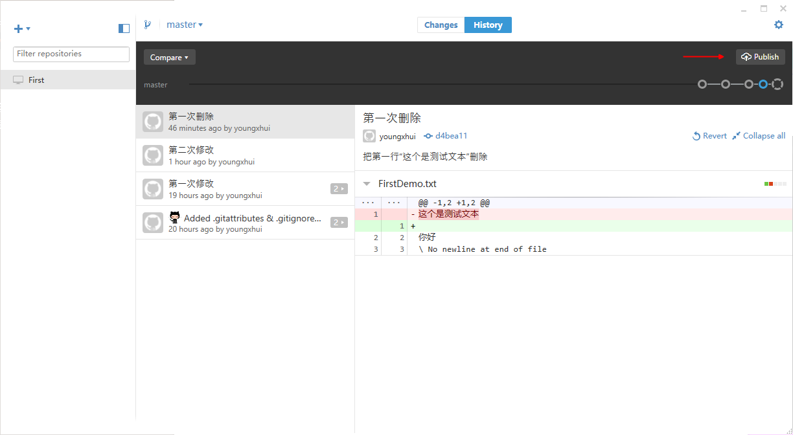This screenshot has height=435, width=793.
Task: Toggle the repository sidebar panel icon
Action: (124, 28)
